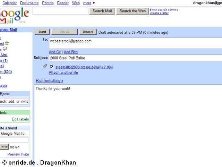Add a Cc recipient
The height and width of the screenshot is (167, 222).
55,52
